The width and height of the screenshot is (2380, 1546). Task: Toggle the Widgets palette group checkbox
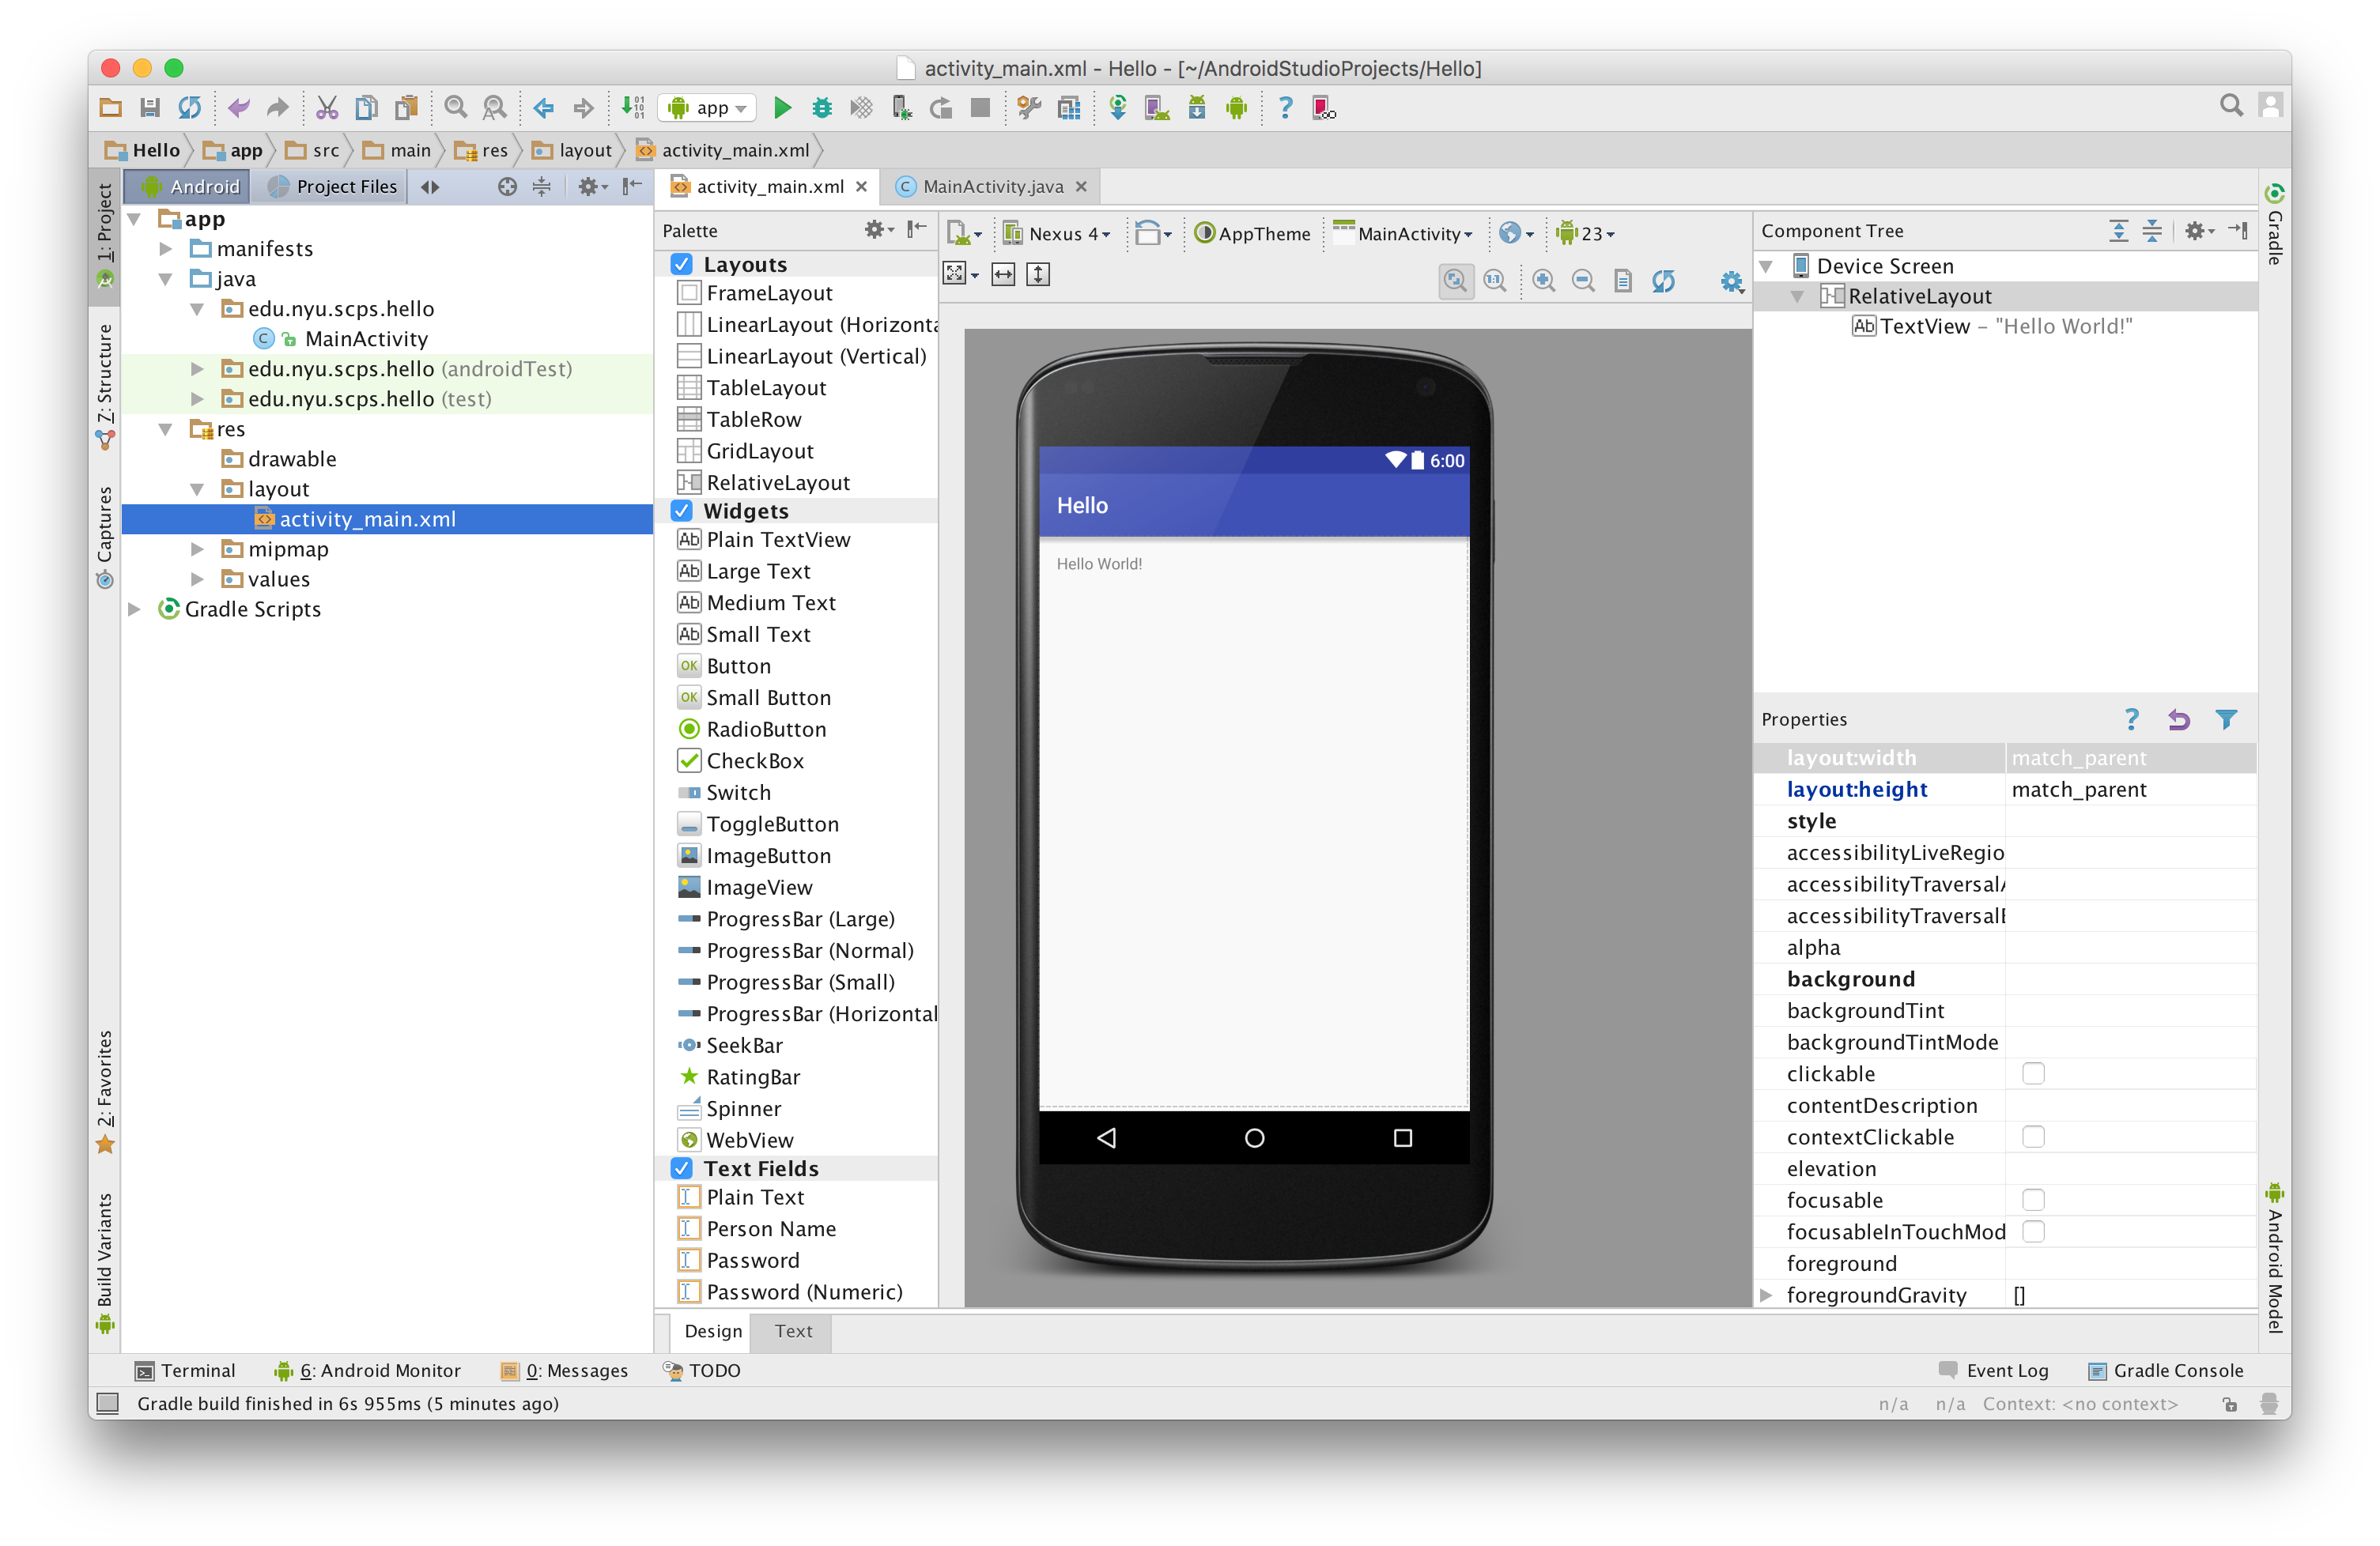coord(682,511)
